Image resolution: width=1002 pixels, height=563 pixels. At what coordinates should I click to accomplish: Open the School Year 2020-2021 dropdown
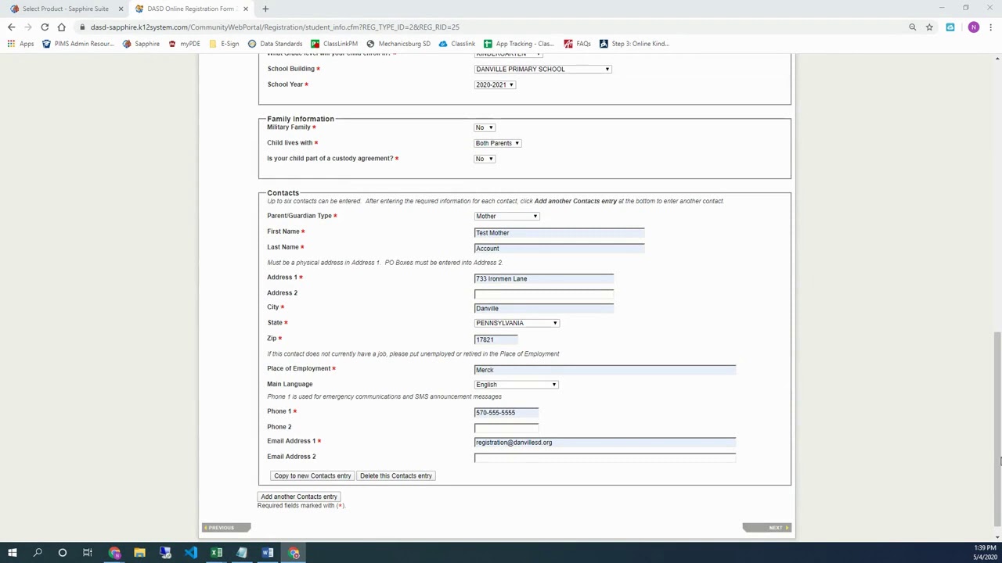point(495,84)
